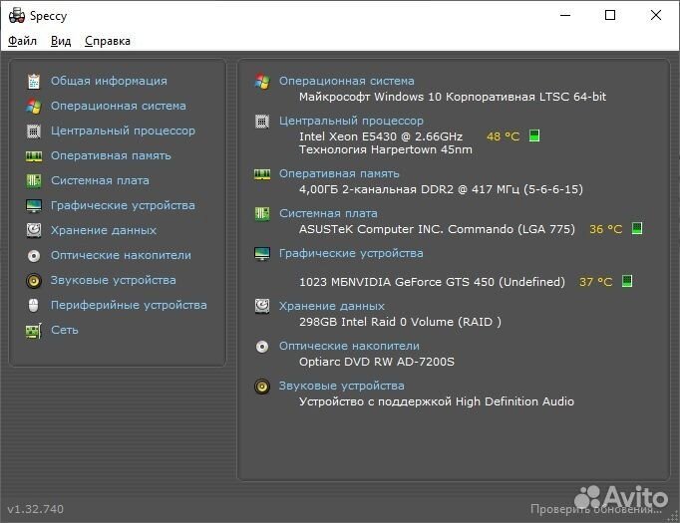This screenshot has height=523, width=680.
Task: Open the Файл menu
Action: (22, 41)
